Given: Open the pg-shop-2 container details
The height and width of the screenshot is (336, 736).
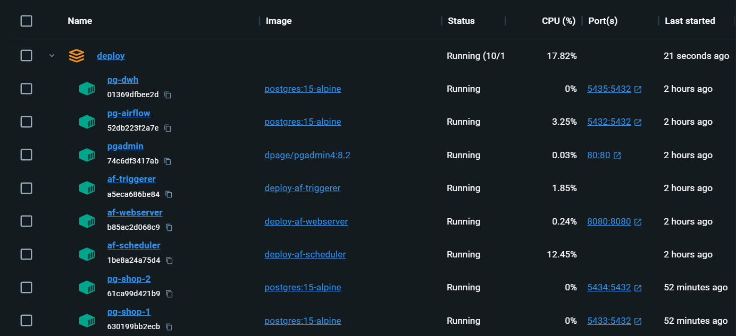Looking at the screenshot, I should coord(129,279).
